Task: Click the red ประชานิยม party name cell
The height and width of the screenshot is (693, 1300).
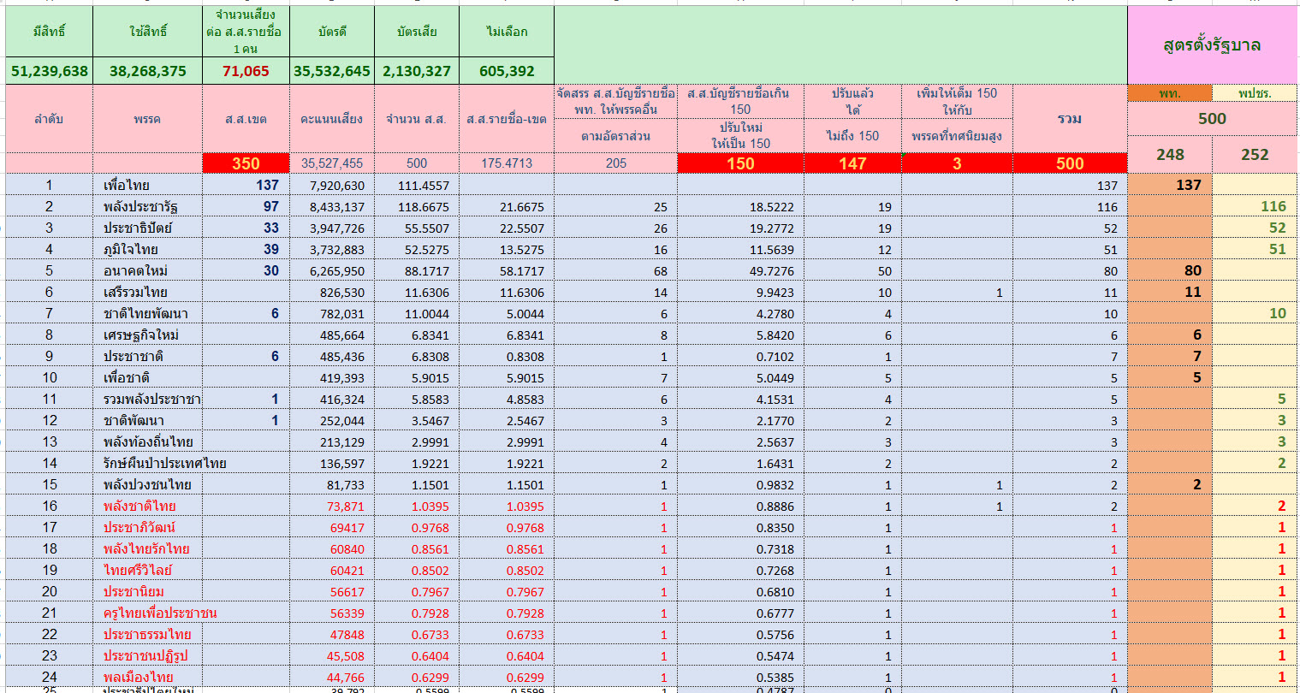Action: click(147, 591)
